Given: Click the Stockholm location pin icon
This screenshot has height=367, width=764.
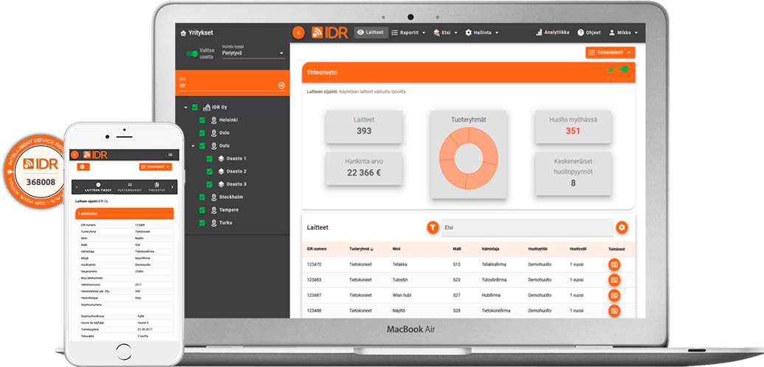Looking at the screenshot, I should click(x=214, y=197).
